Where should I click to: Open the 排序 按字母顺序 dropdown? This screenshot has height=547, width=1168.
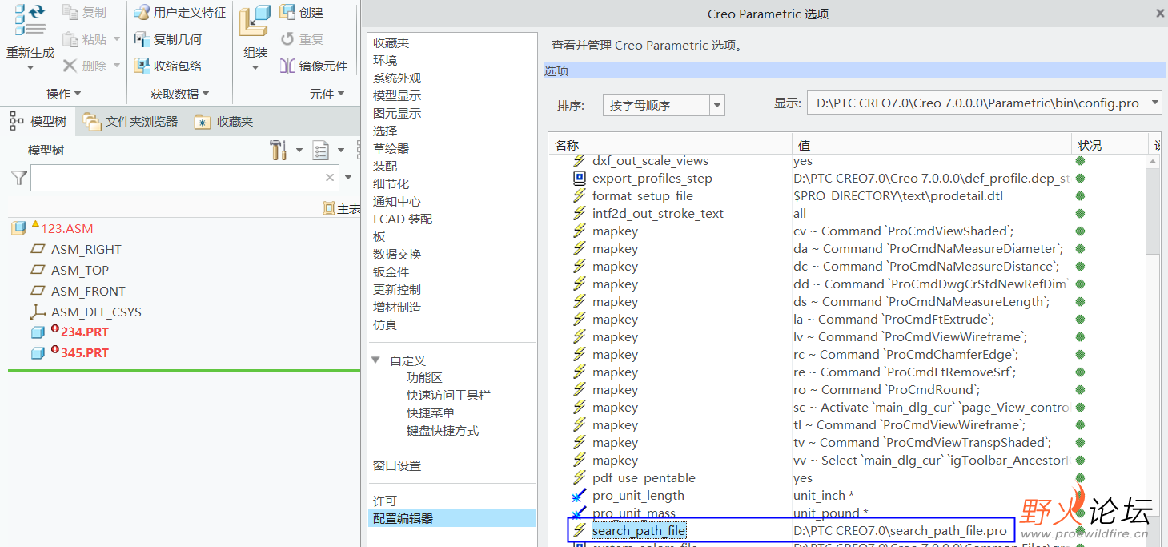[717, 105]
